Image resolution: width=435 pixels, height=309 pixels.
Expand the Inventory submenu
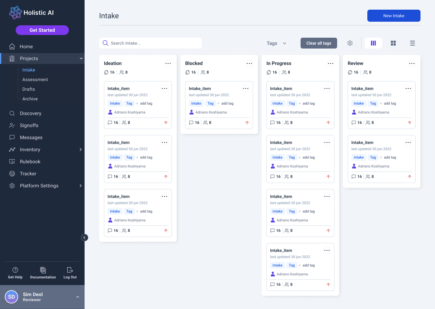(80, 150)
